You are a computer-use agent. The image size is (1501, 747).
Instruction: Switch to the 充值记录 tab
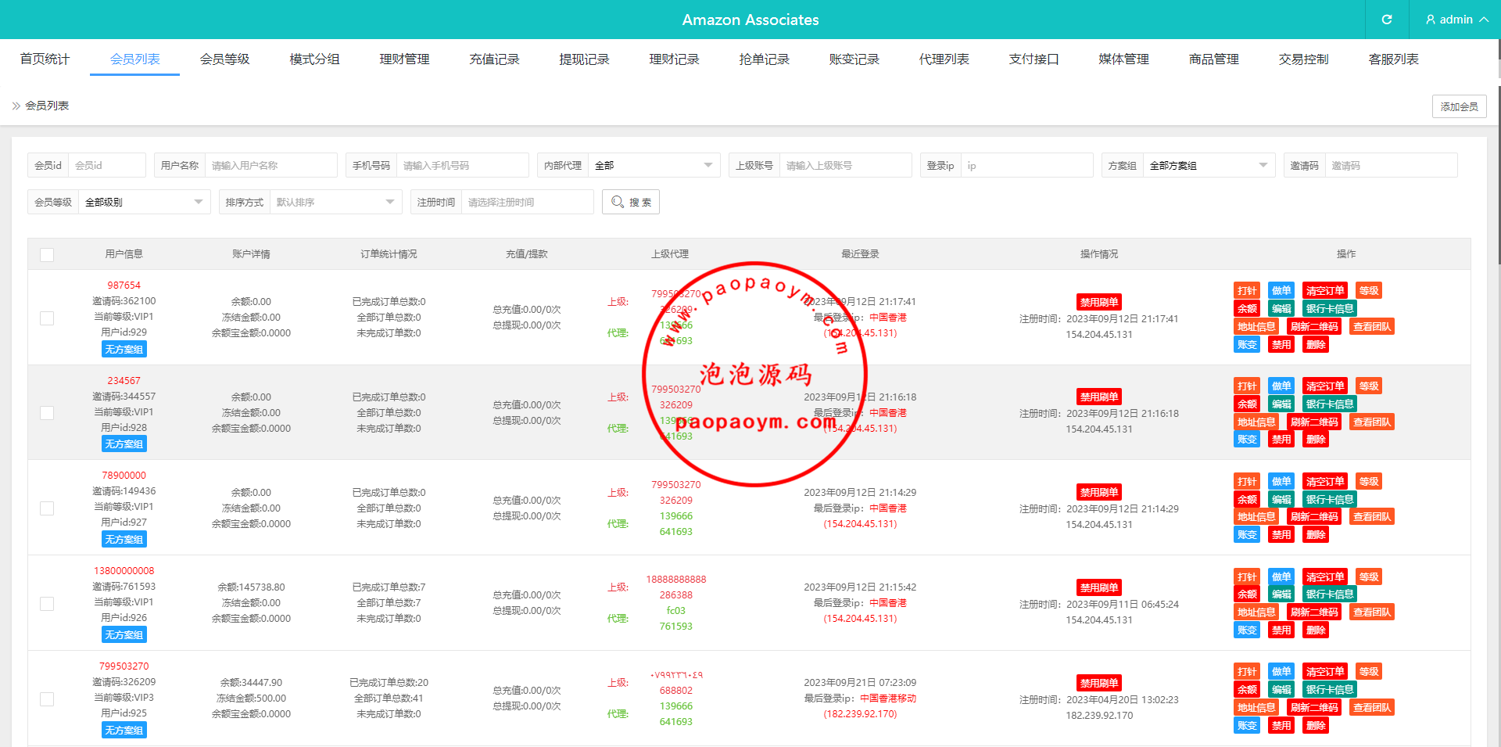coord(494,59)
